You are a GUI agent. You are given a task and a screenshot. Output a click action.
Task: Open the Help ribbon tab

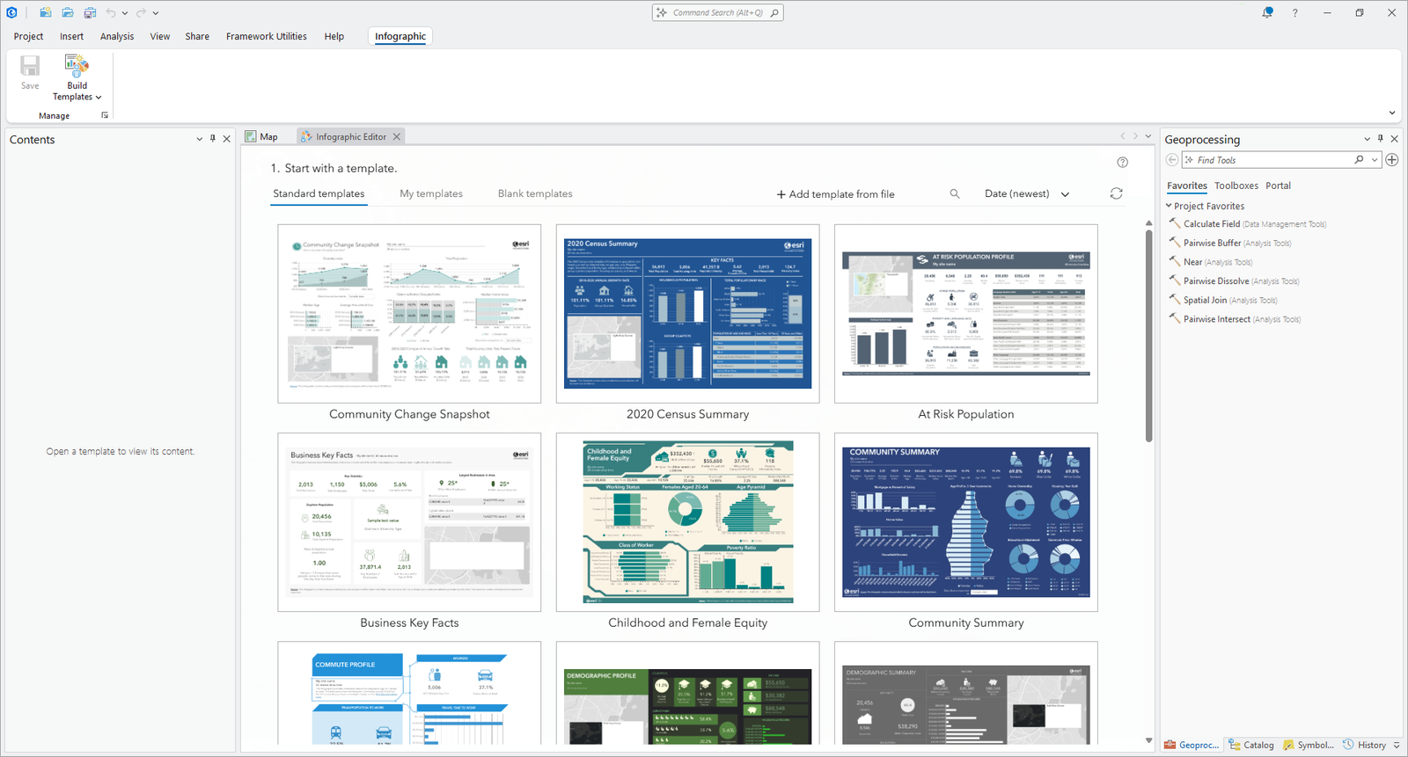(334, 36)
